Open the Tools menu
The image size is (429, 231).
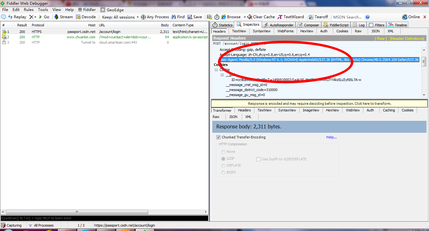[43, 10]
